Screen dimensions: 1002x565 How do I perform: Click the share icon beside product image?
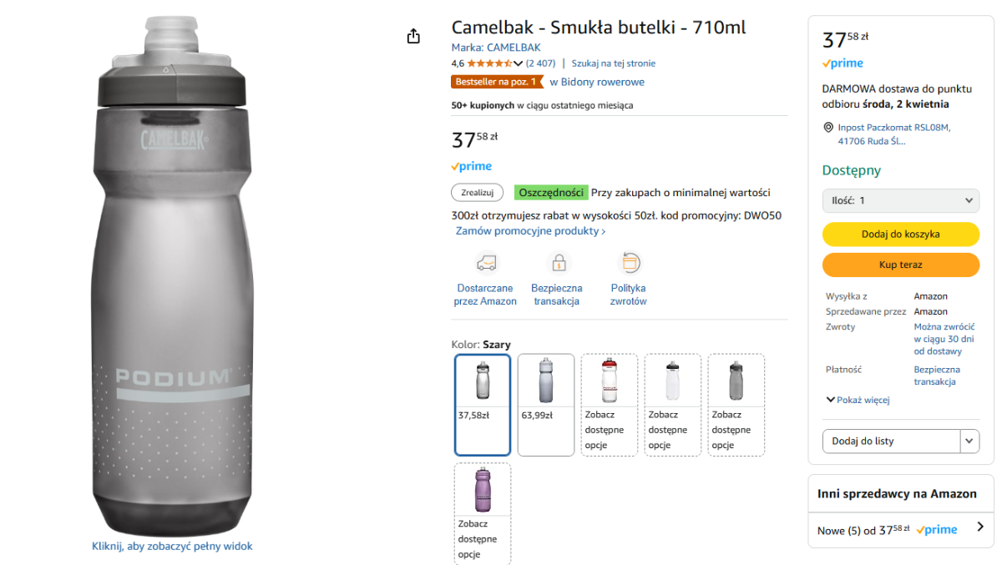[412, 36]
